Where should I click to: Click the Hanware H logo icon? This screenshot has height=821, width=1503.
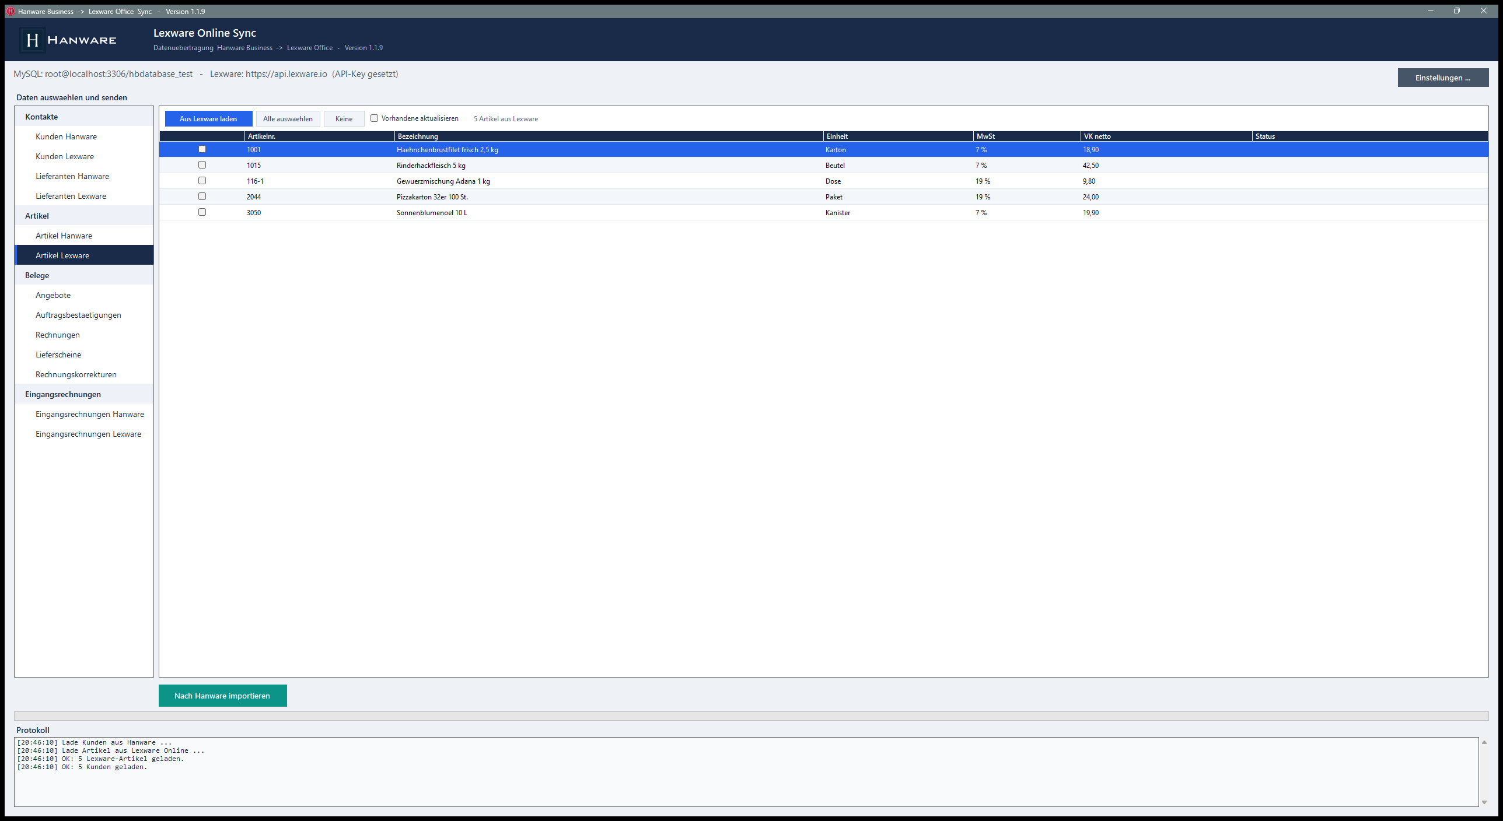click(x=33, y=40)
